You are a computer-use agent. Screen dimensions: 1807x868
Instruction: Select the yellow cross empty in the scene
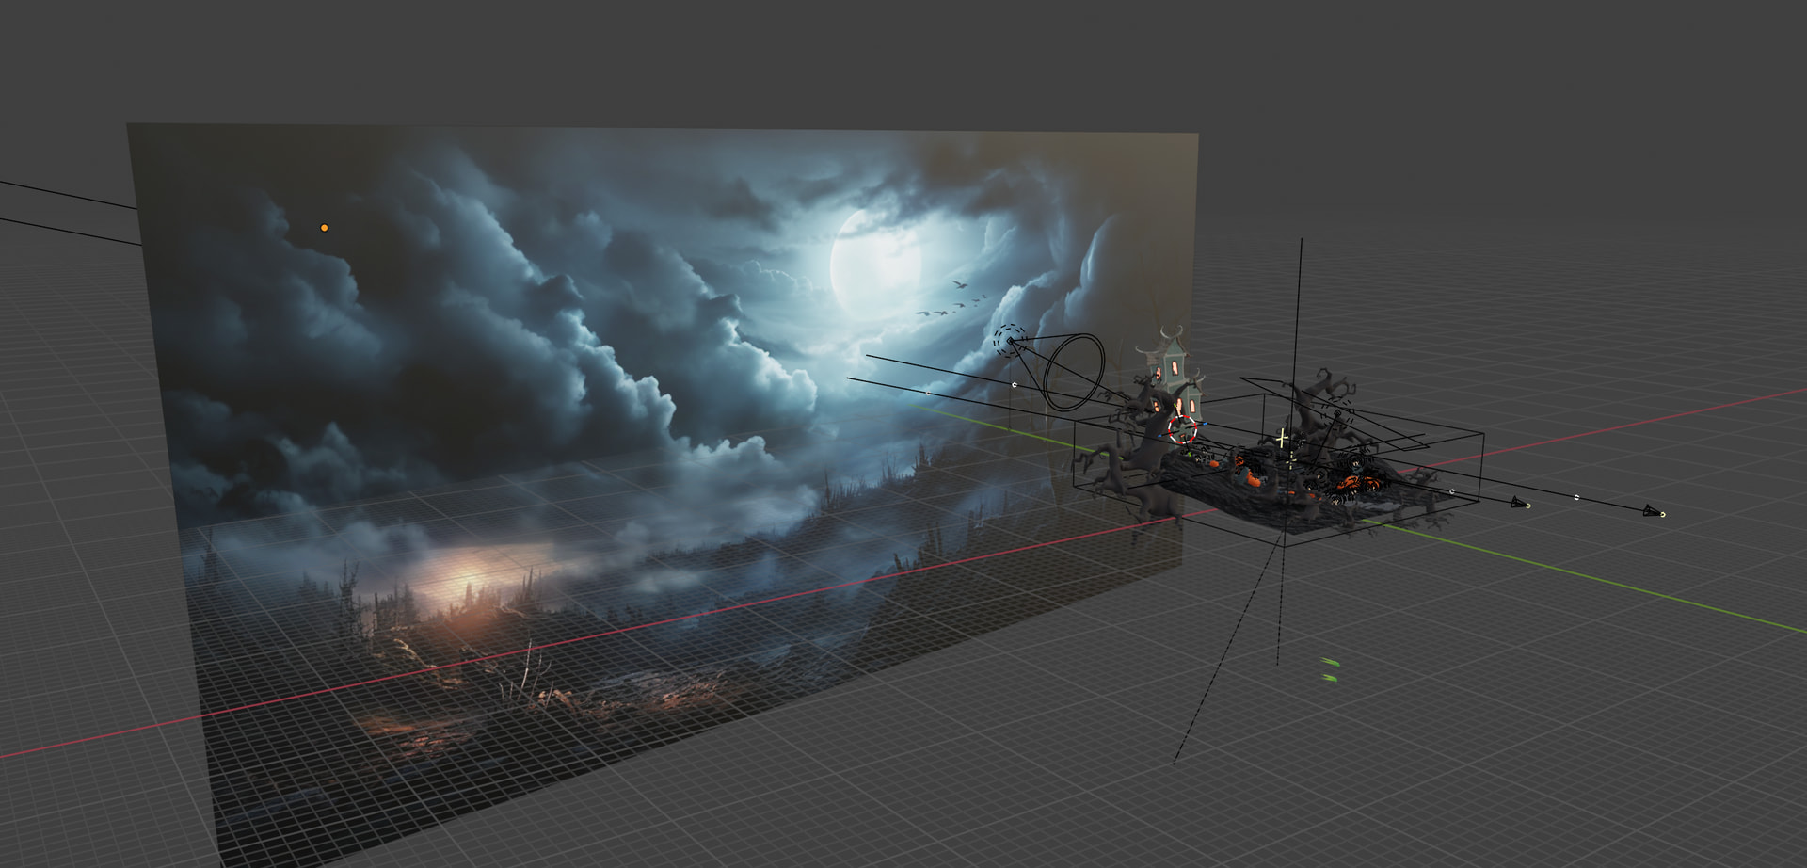coord(1282,438)
